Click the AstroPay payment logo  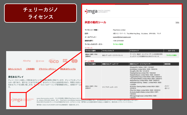click(x=27, y=61)
